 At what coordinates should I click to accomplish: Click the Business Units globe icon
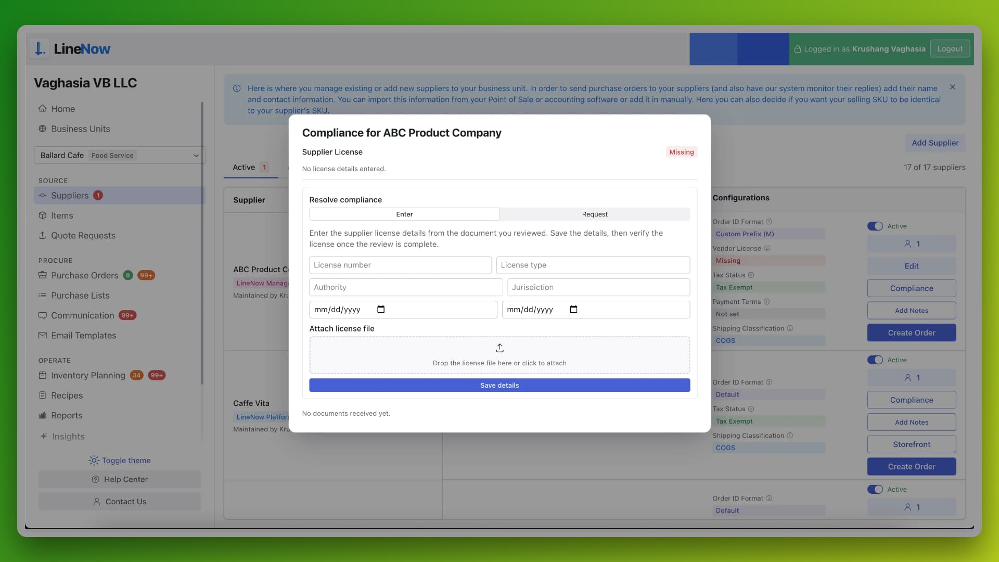tap(43, 129)
